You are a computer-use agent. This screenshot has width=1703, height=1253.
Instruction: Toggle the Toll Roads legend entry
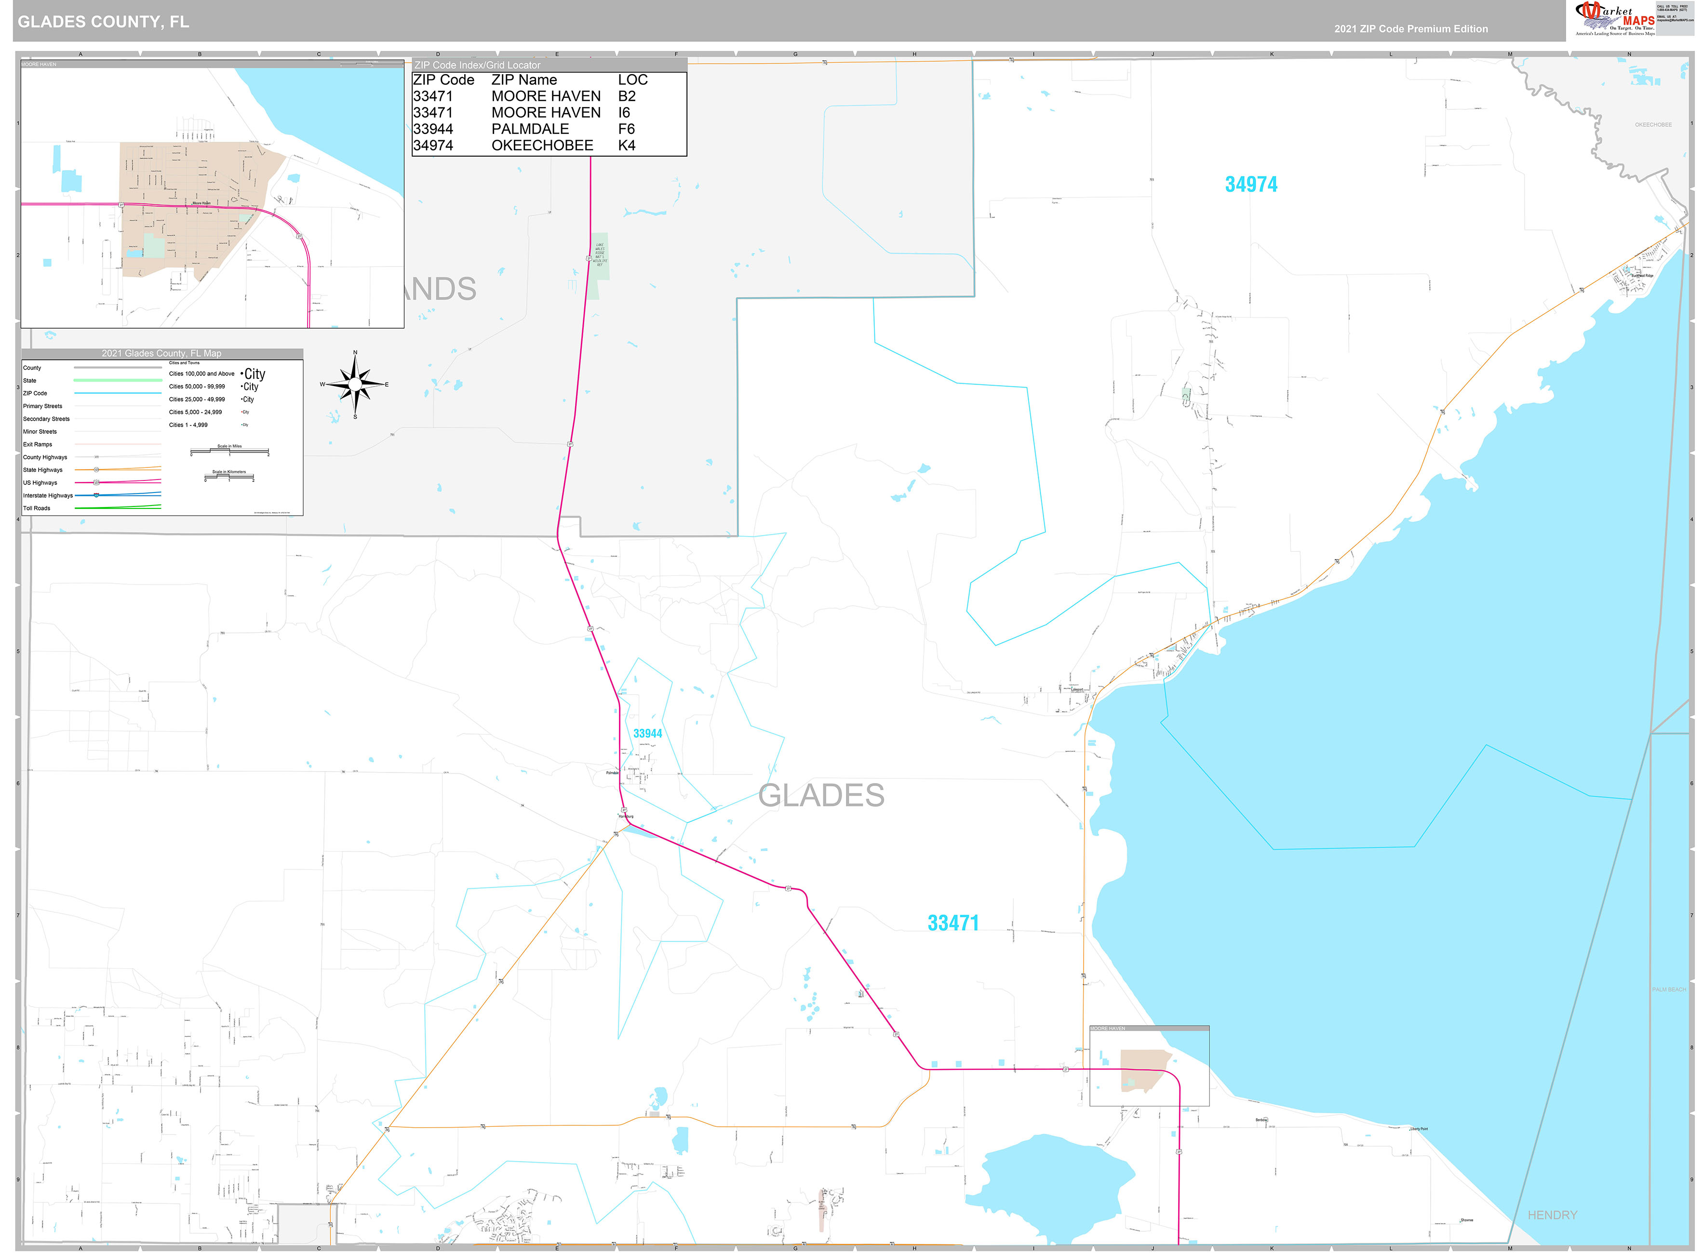point(37,508)
